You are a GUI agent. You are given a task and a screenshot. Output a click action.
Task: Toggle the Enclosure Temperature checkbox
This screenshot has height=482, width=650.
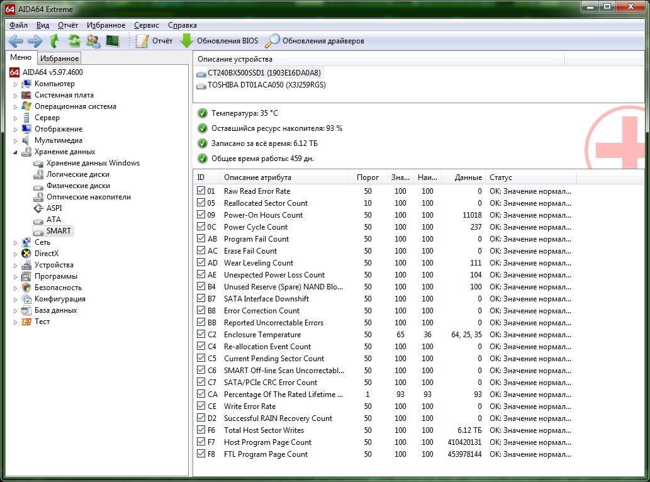point(201,335)
